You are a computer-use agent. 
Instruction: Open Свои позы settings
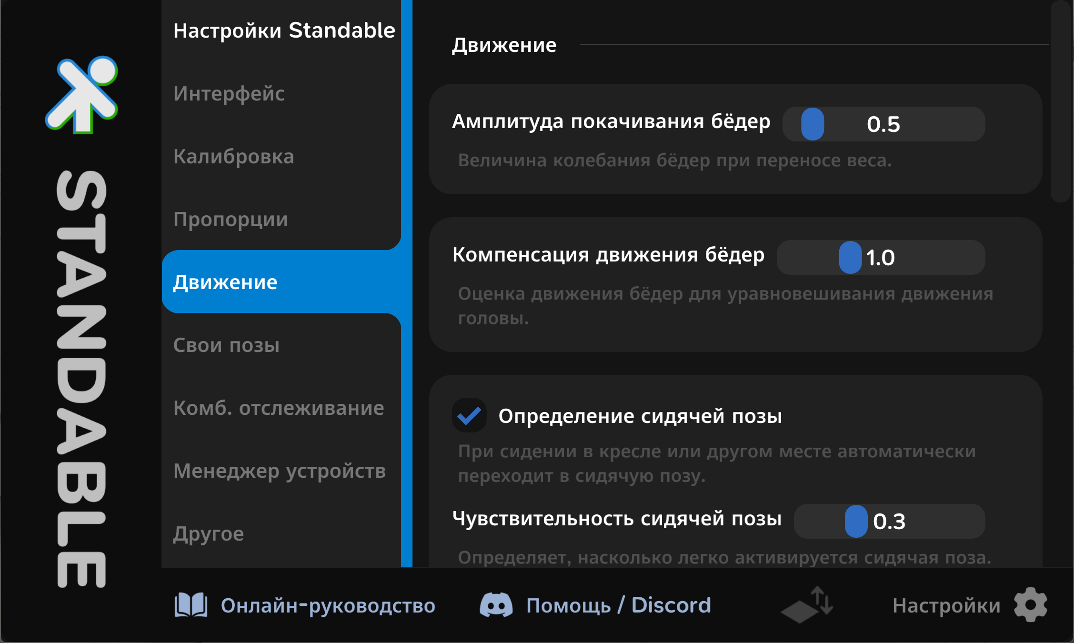227,345
